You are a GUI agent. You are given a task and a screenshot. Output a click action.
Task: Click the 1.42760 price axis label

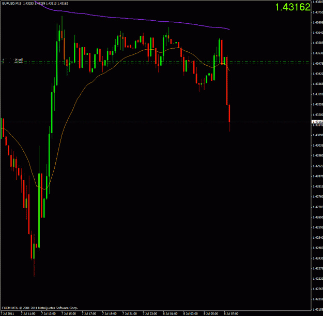click(318, 197)
